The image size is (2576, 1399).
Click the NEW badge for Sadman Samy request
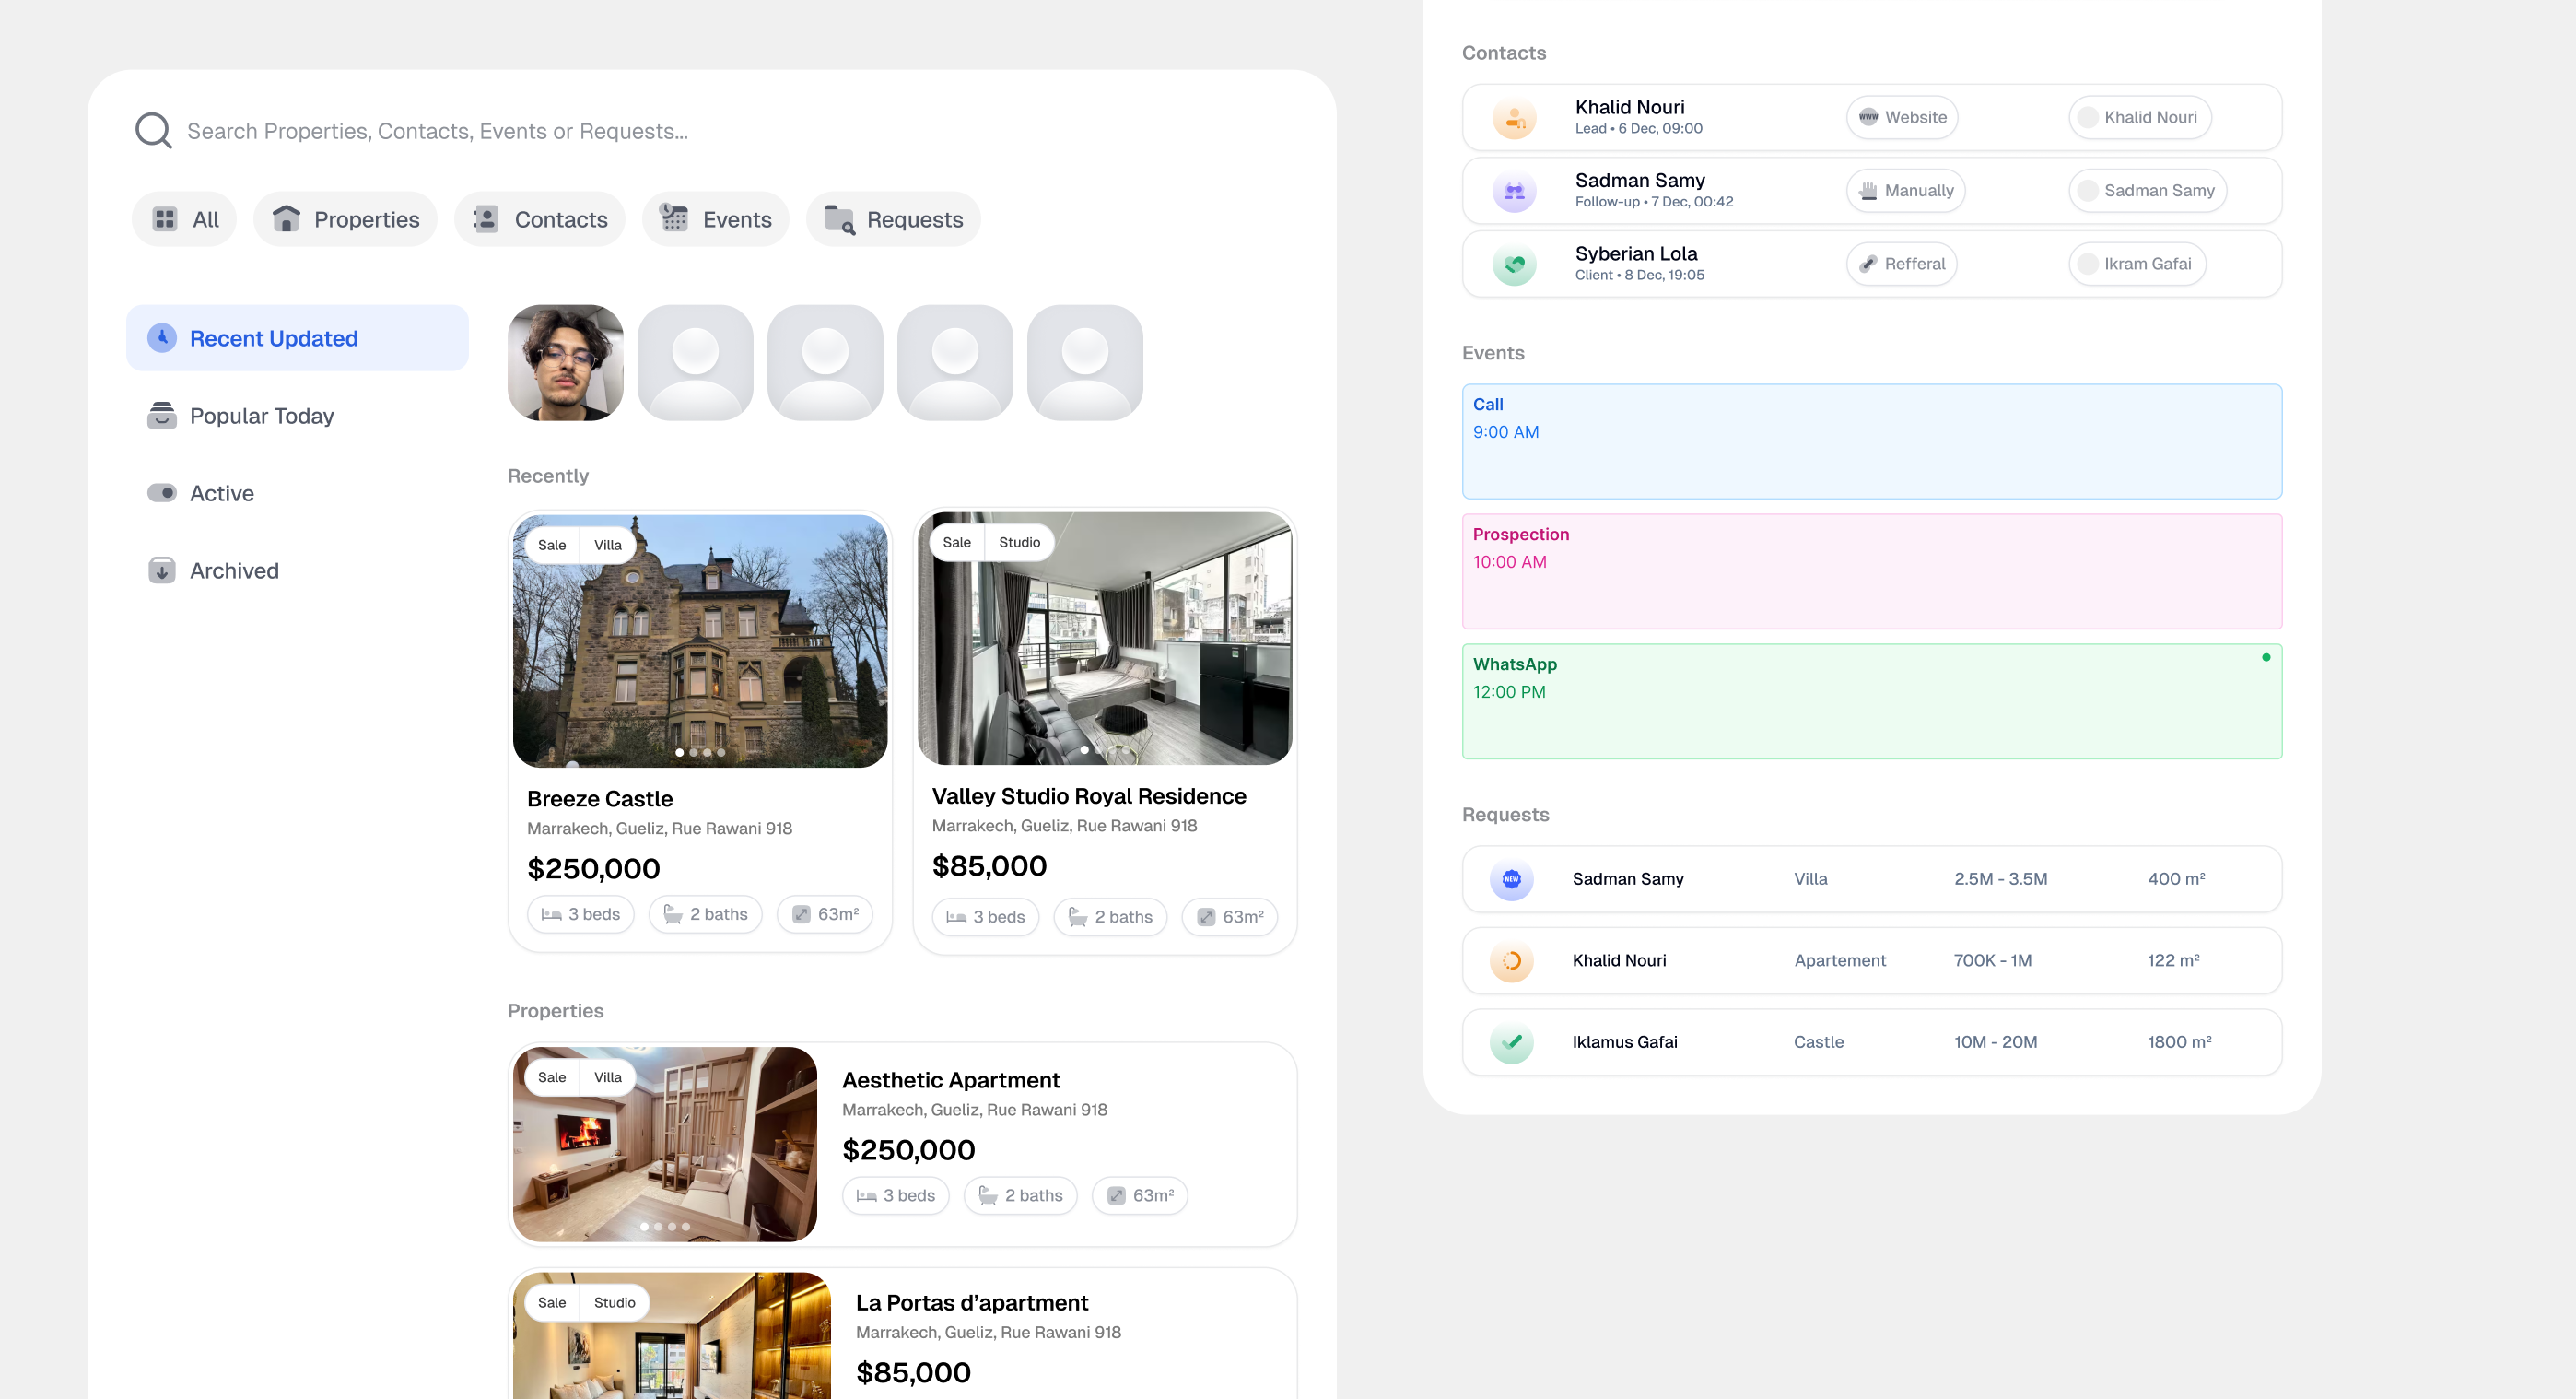(1512, 879)
